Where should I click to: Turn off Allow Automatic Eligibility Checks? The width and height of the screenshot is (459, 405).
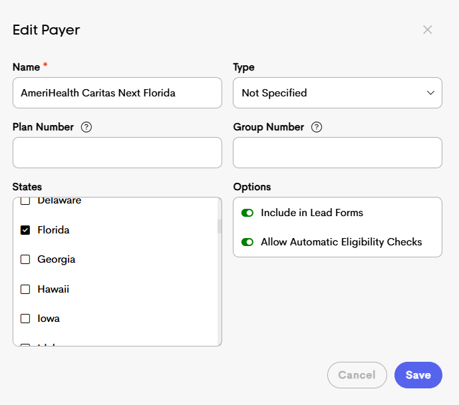(x=247, y=242)
